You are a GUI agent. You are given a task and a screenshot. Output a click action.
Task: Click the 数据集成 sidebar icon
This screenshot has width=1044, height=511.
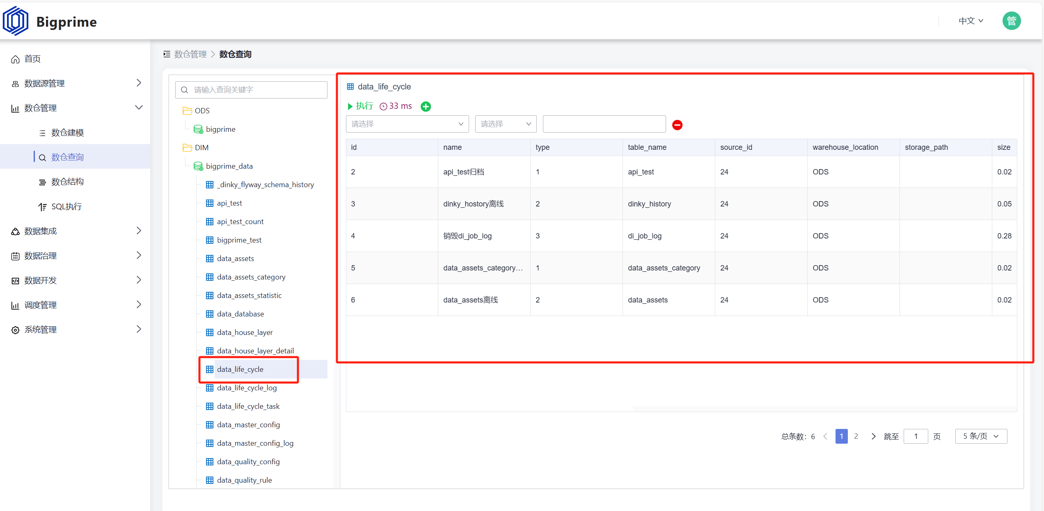(x=15, y=231)
